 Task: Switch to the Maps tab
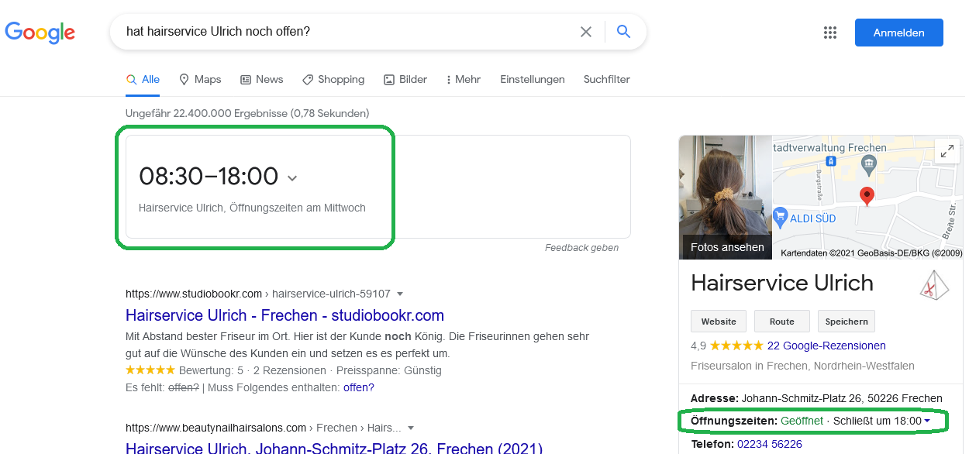(x=200, y=79)
